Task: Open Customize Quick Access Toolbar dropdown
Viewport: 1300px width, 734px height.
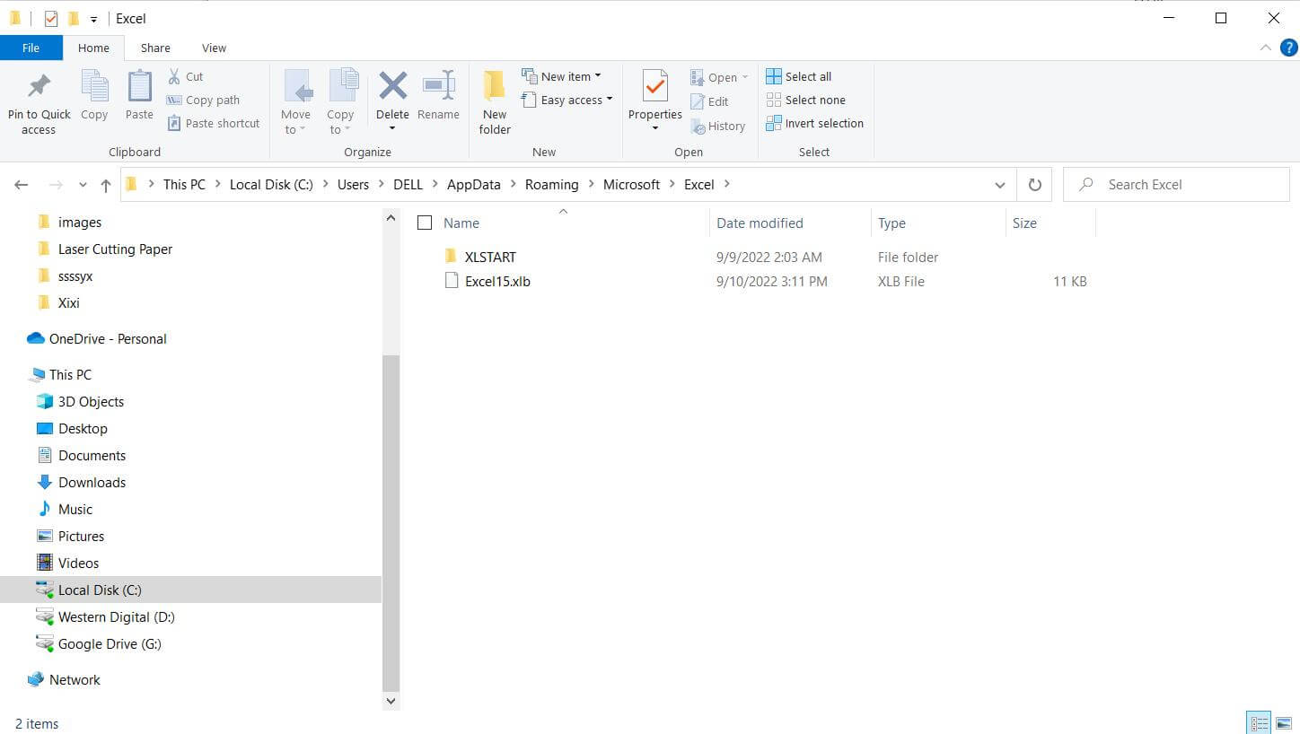Action: coord(93,19)
